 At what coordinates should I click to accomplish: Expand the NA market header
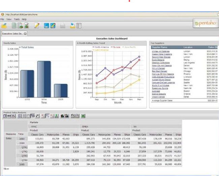point(132,126)
